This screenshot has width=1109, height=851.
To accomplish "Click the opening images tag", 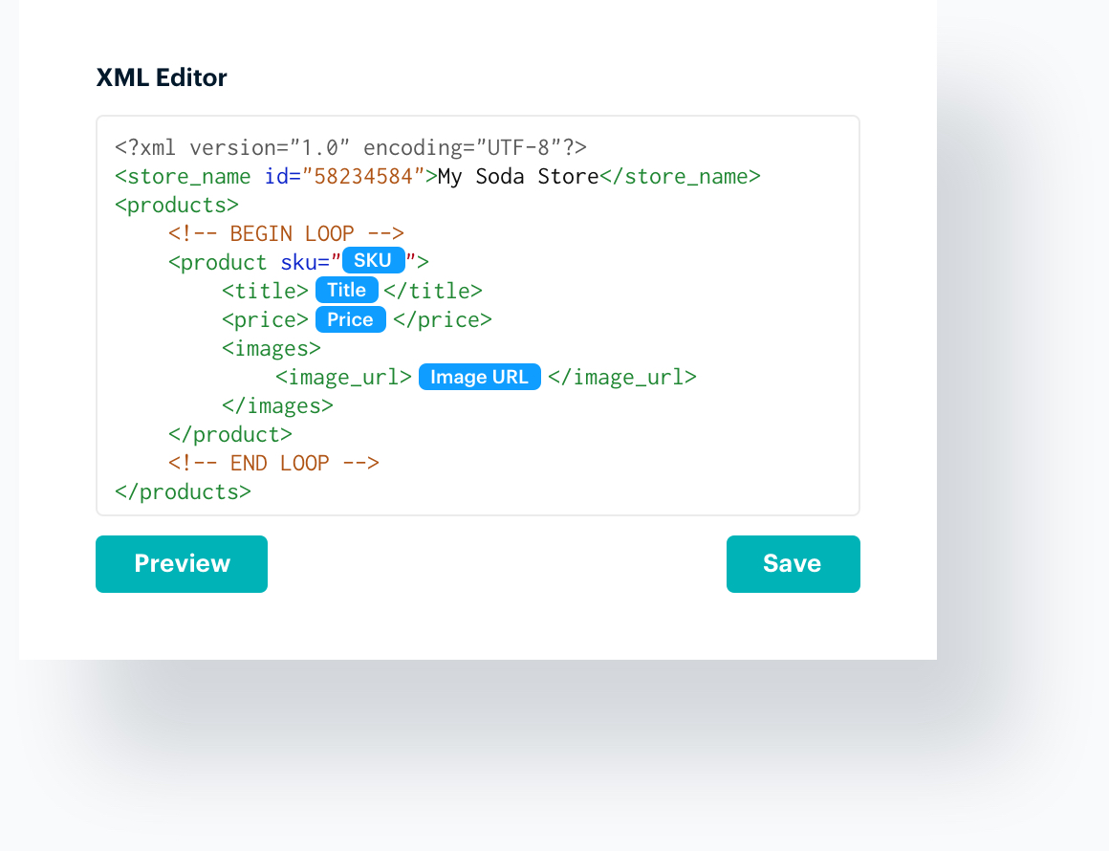I will click(x=271, y=347).
